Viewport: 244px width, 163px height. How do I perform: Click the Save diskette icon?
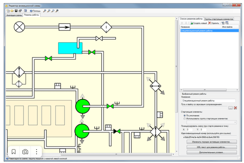pyautogui.click(x=16, y=11)
